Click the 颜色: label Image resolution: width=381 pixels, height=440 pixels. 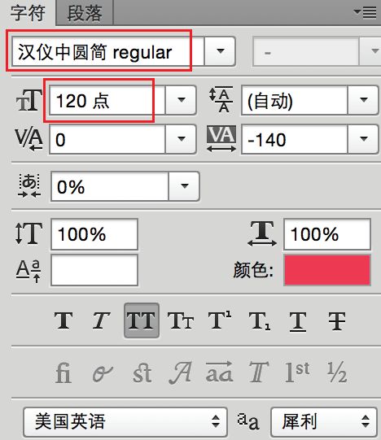click(253, 270)
